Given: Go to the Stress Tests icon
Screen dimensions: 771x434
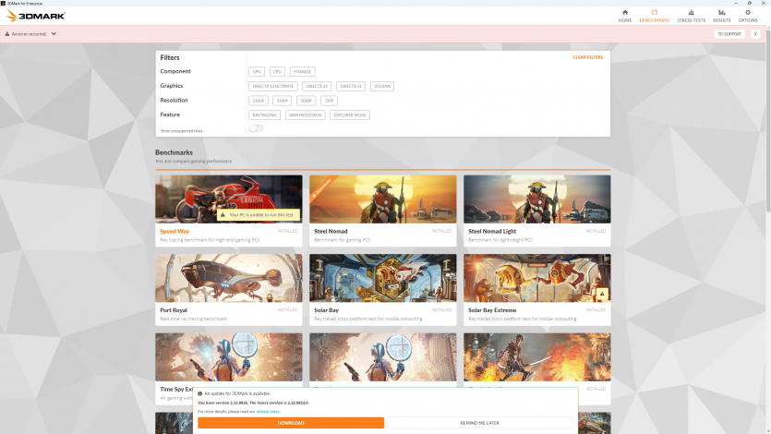Looking at the screenshot, I should tap(692, 13).
